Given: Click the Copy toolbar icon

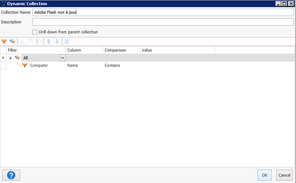Looking at the screenshot, I should (31, 42).
